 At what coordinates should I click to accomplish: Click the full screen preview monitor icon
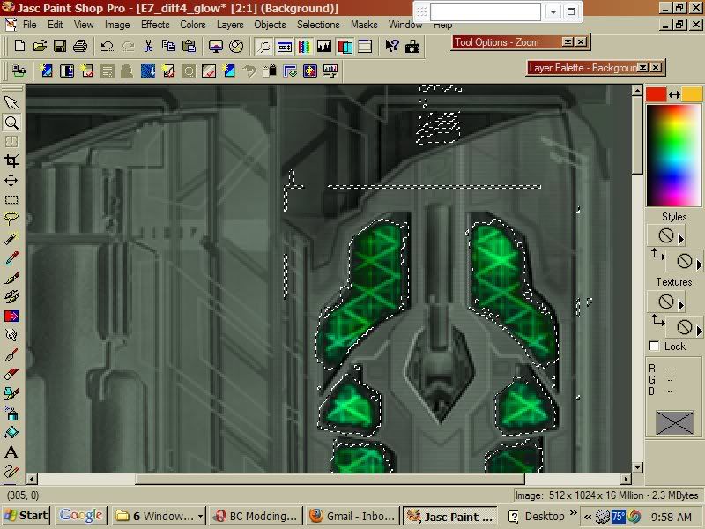(x=216, y=46)
